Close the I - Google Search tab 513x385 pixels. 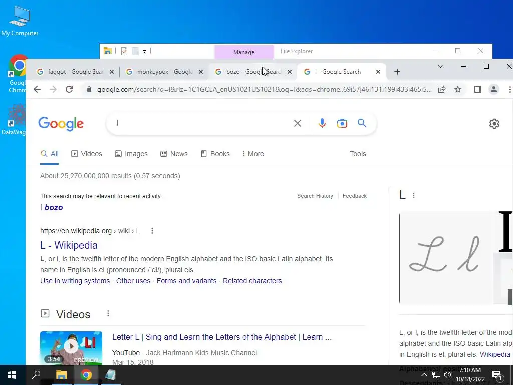pos(378,72)
